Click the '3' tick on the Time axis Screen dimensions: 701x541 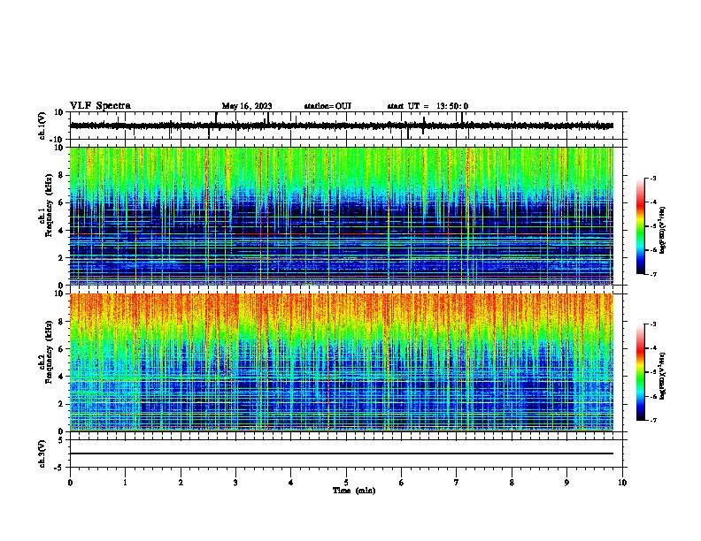coord(235,483)
